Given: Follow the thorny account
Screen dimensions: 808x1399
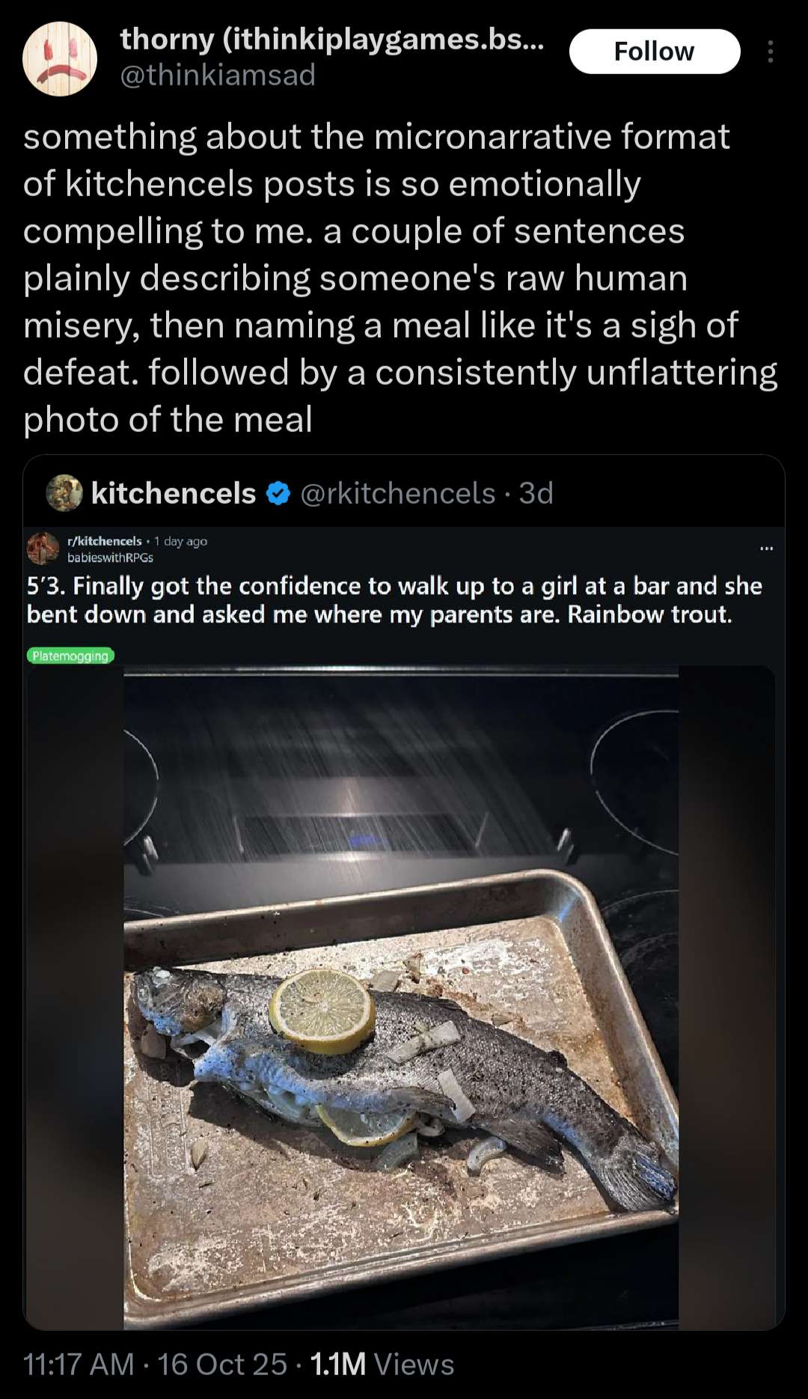Looking at the screenshot, I should pyautogui.click(x=654, y=52).
